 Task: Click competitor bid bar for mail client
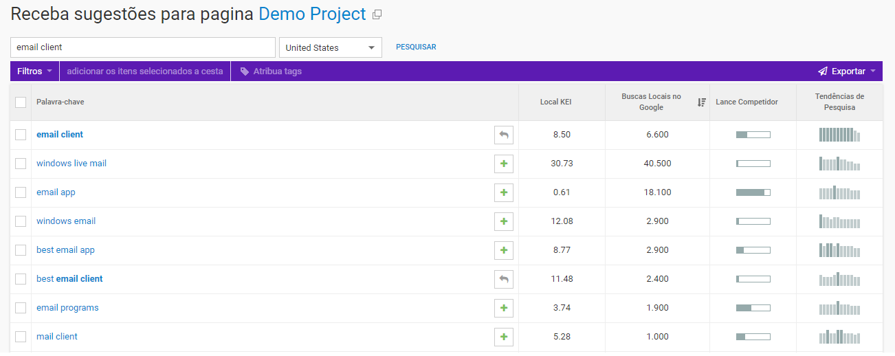coord(753,337)
